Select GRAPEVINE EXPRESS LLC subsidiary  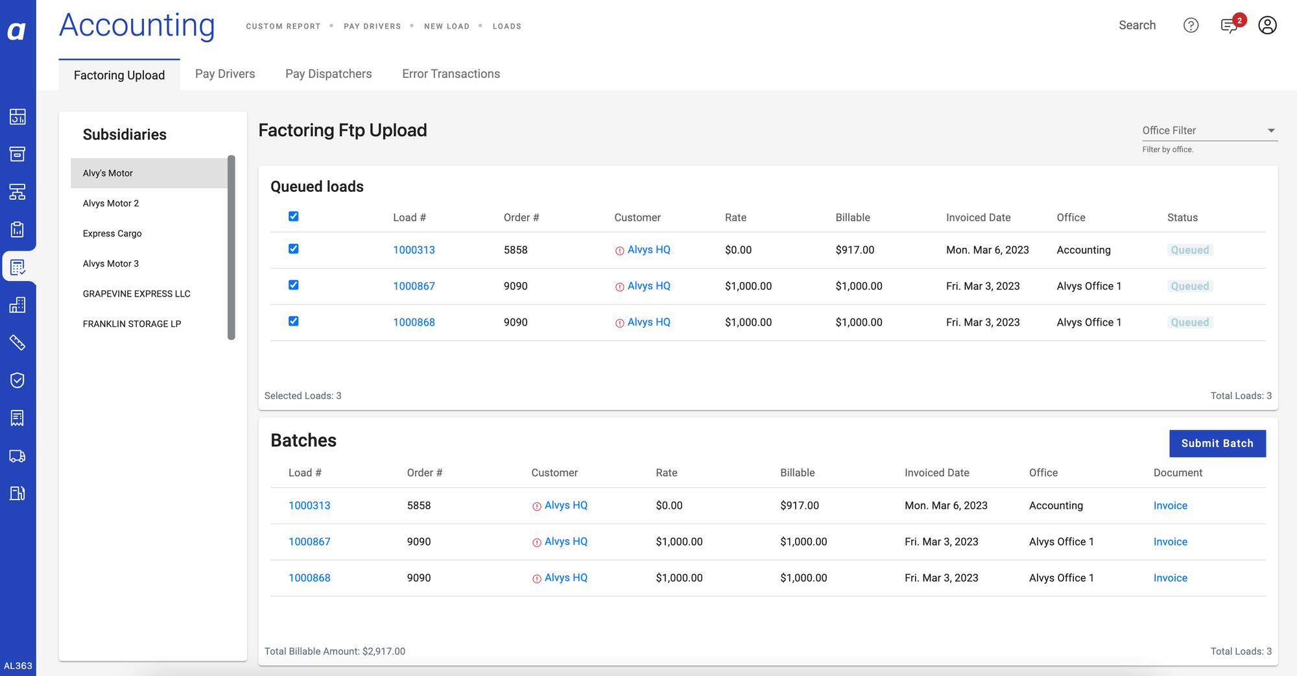pos(149,294)
